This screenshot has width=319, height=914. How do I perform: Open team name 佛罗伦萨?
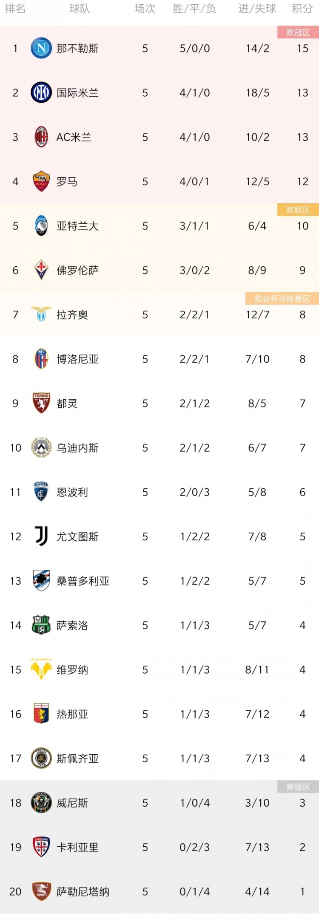[x=77, y=270]
